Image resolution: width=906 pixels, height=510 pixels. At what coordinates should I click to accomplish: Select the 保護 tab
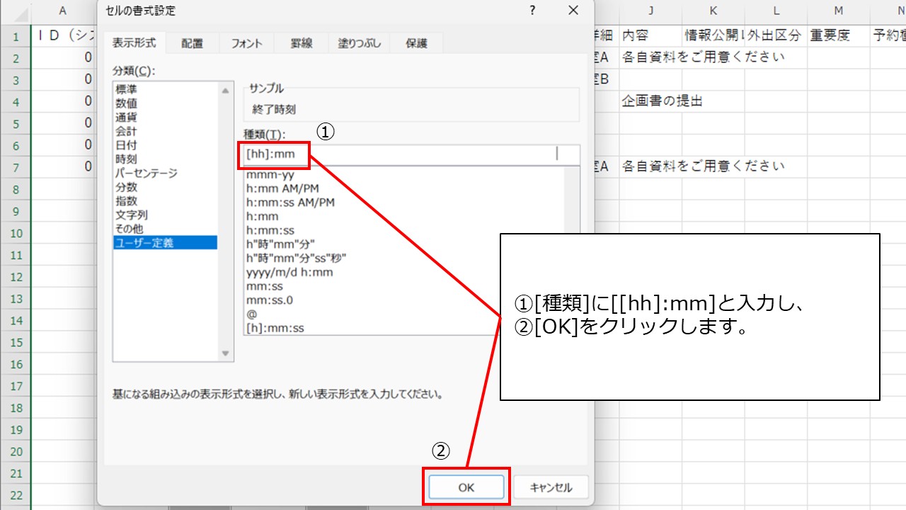click(417, 43)
